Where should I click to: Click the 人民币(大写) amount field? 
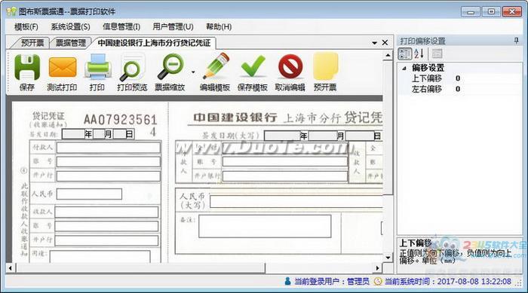point(296,202)
